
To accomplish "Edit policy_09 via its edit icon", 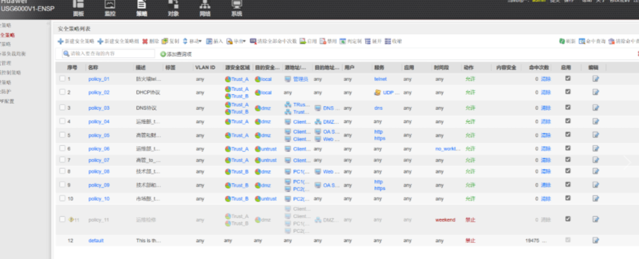I will point(596,185).
